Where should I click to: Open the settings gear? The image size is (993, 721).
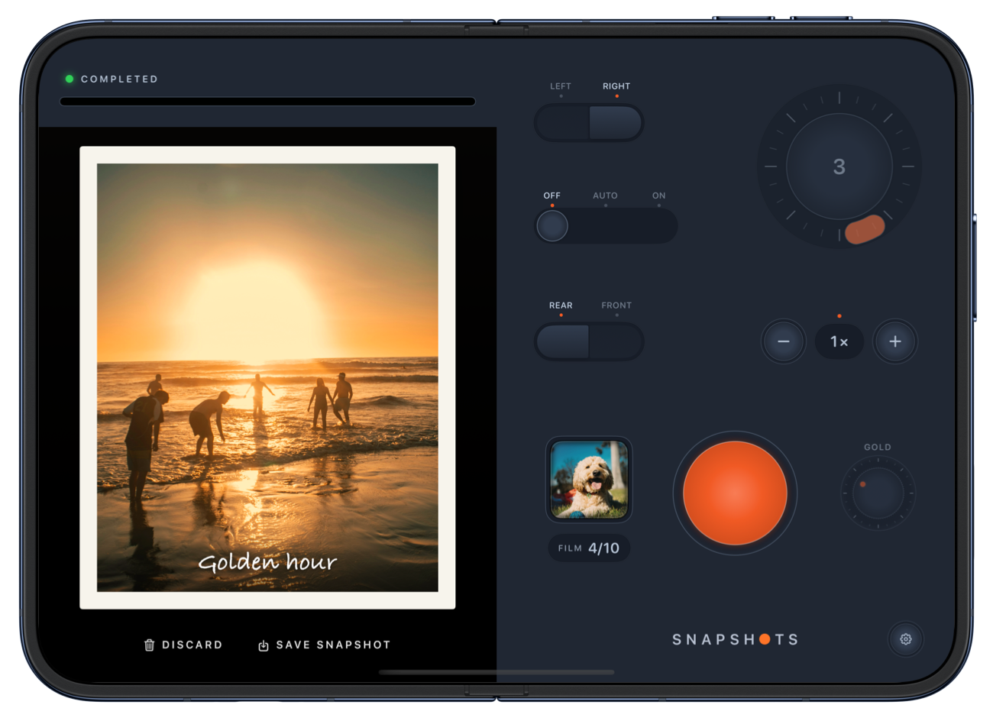[x=906, y=639]
